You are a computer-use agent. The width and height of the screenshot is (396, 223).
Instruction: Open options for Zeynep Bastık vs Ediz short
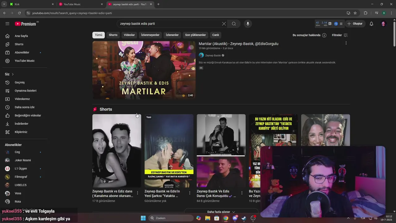(x=138, y=193)
